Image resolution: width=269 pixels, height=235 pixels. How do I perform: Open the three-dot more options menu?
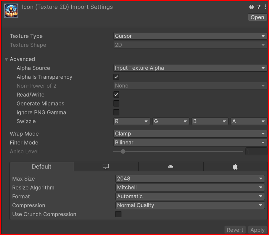coord(265,7)
